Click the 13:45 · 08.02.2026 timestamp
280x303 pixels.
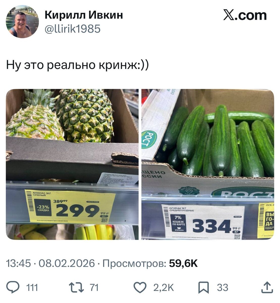(50, 264)
